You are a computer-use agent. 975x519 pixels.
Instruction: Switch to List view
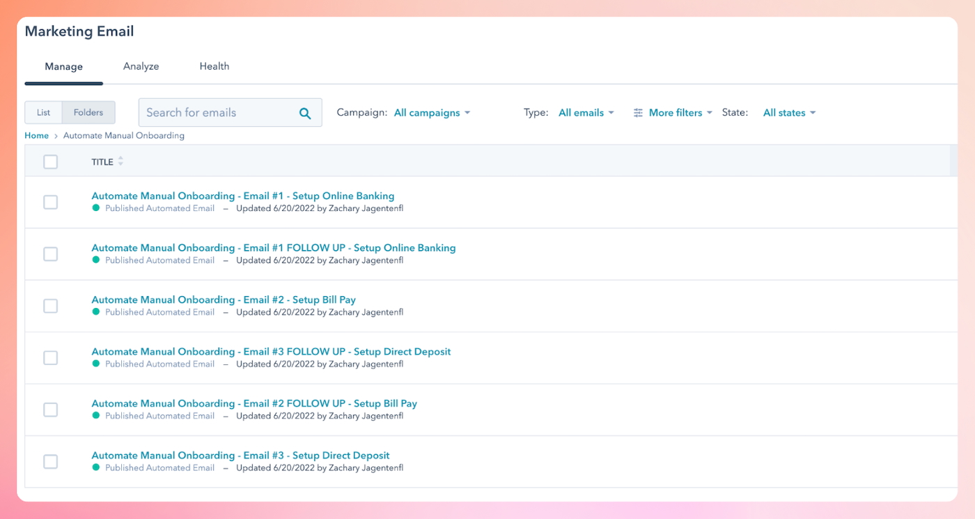[44, 113]
